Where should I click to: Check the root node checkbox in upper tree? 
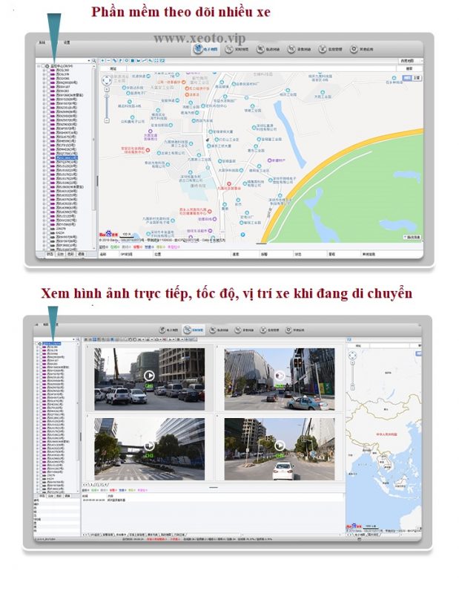click(44, 66)
